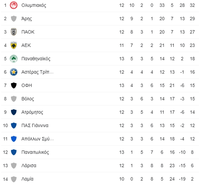Click the Olympiacos red club crest

point(14,5)
